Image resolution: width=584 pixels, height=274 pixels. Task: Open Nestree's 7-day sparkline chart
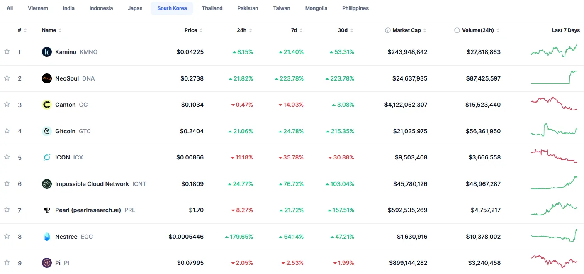554,235
